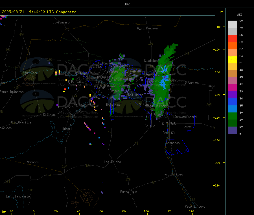Click the dBZ title at top
Screen dimensions: 254x215
(x=127, y=4)
